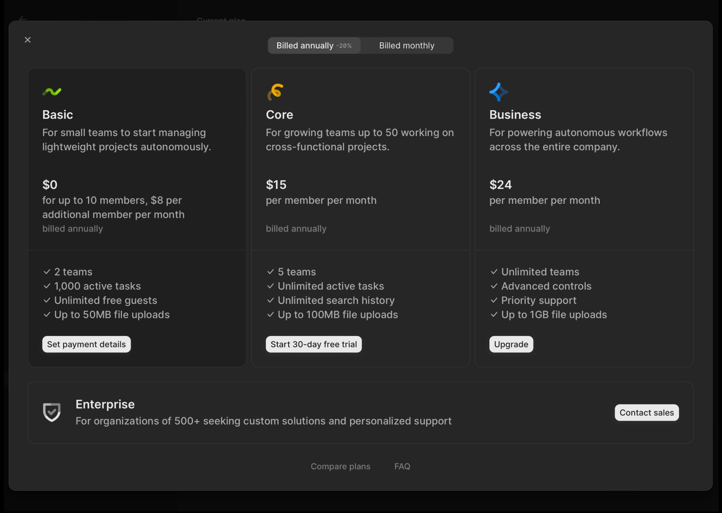The height and width of the screenshot is (513, 722).
Task: Click 'Up to 100MB file uploads'
Action: (x=338, y=315)
